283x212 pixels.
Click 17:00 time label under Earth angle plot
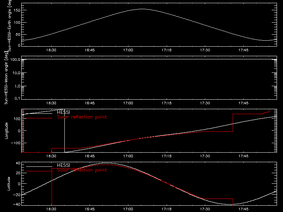coord(128,50)
